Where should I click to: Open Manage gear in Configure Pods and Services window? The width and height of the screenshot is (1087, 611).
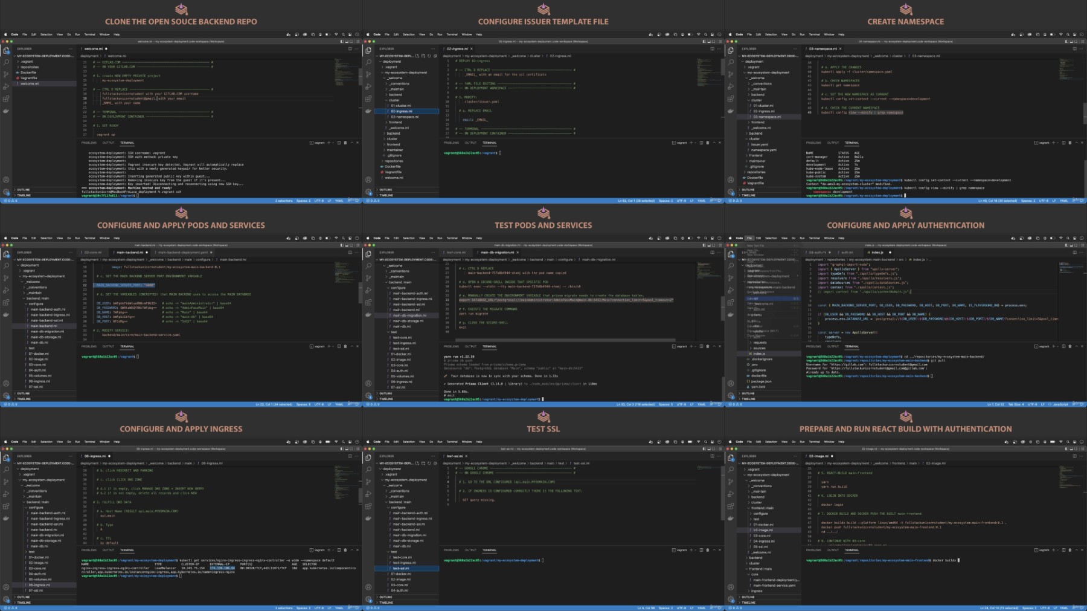click(6, 396)
